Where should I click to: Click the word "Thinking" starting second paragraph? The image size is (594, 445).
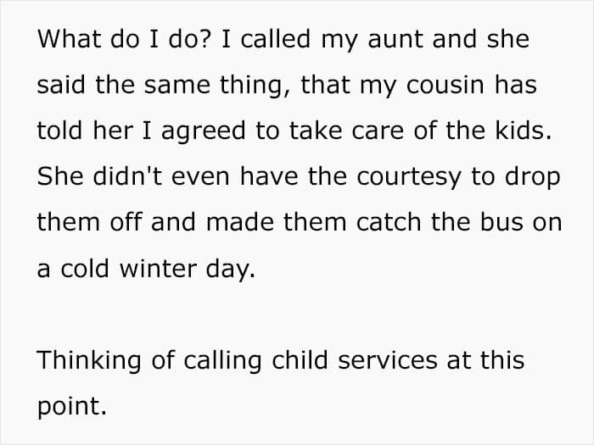pos(89,360)
